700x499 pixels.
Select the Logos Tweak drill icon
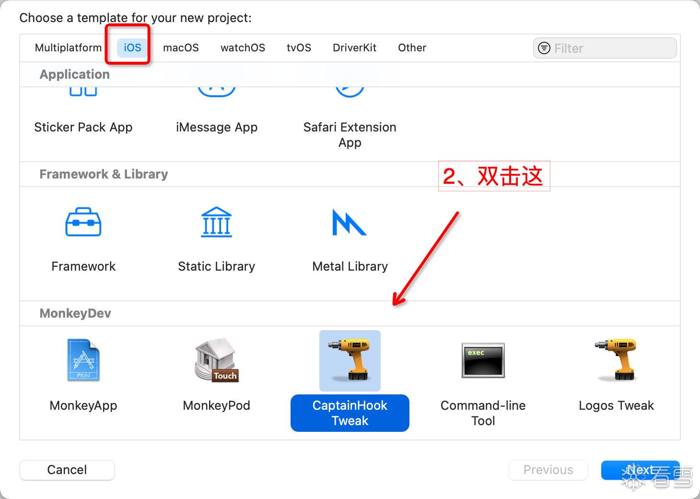click(x=617, y=360)
